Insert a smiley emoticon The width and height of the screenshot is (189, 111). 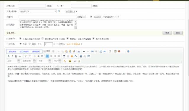(72, 56)
